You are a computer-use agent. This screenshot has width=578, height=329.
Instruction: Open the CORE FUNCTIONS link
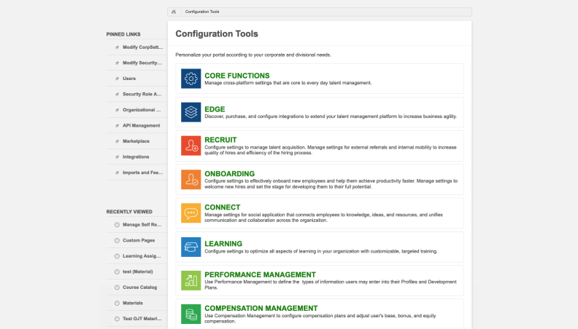point(236,76)
